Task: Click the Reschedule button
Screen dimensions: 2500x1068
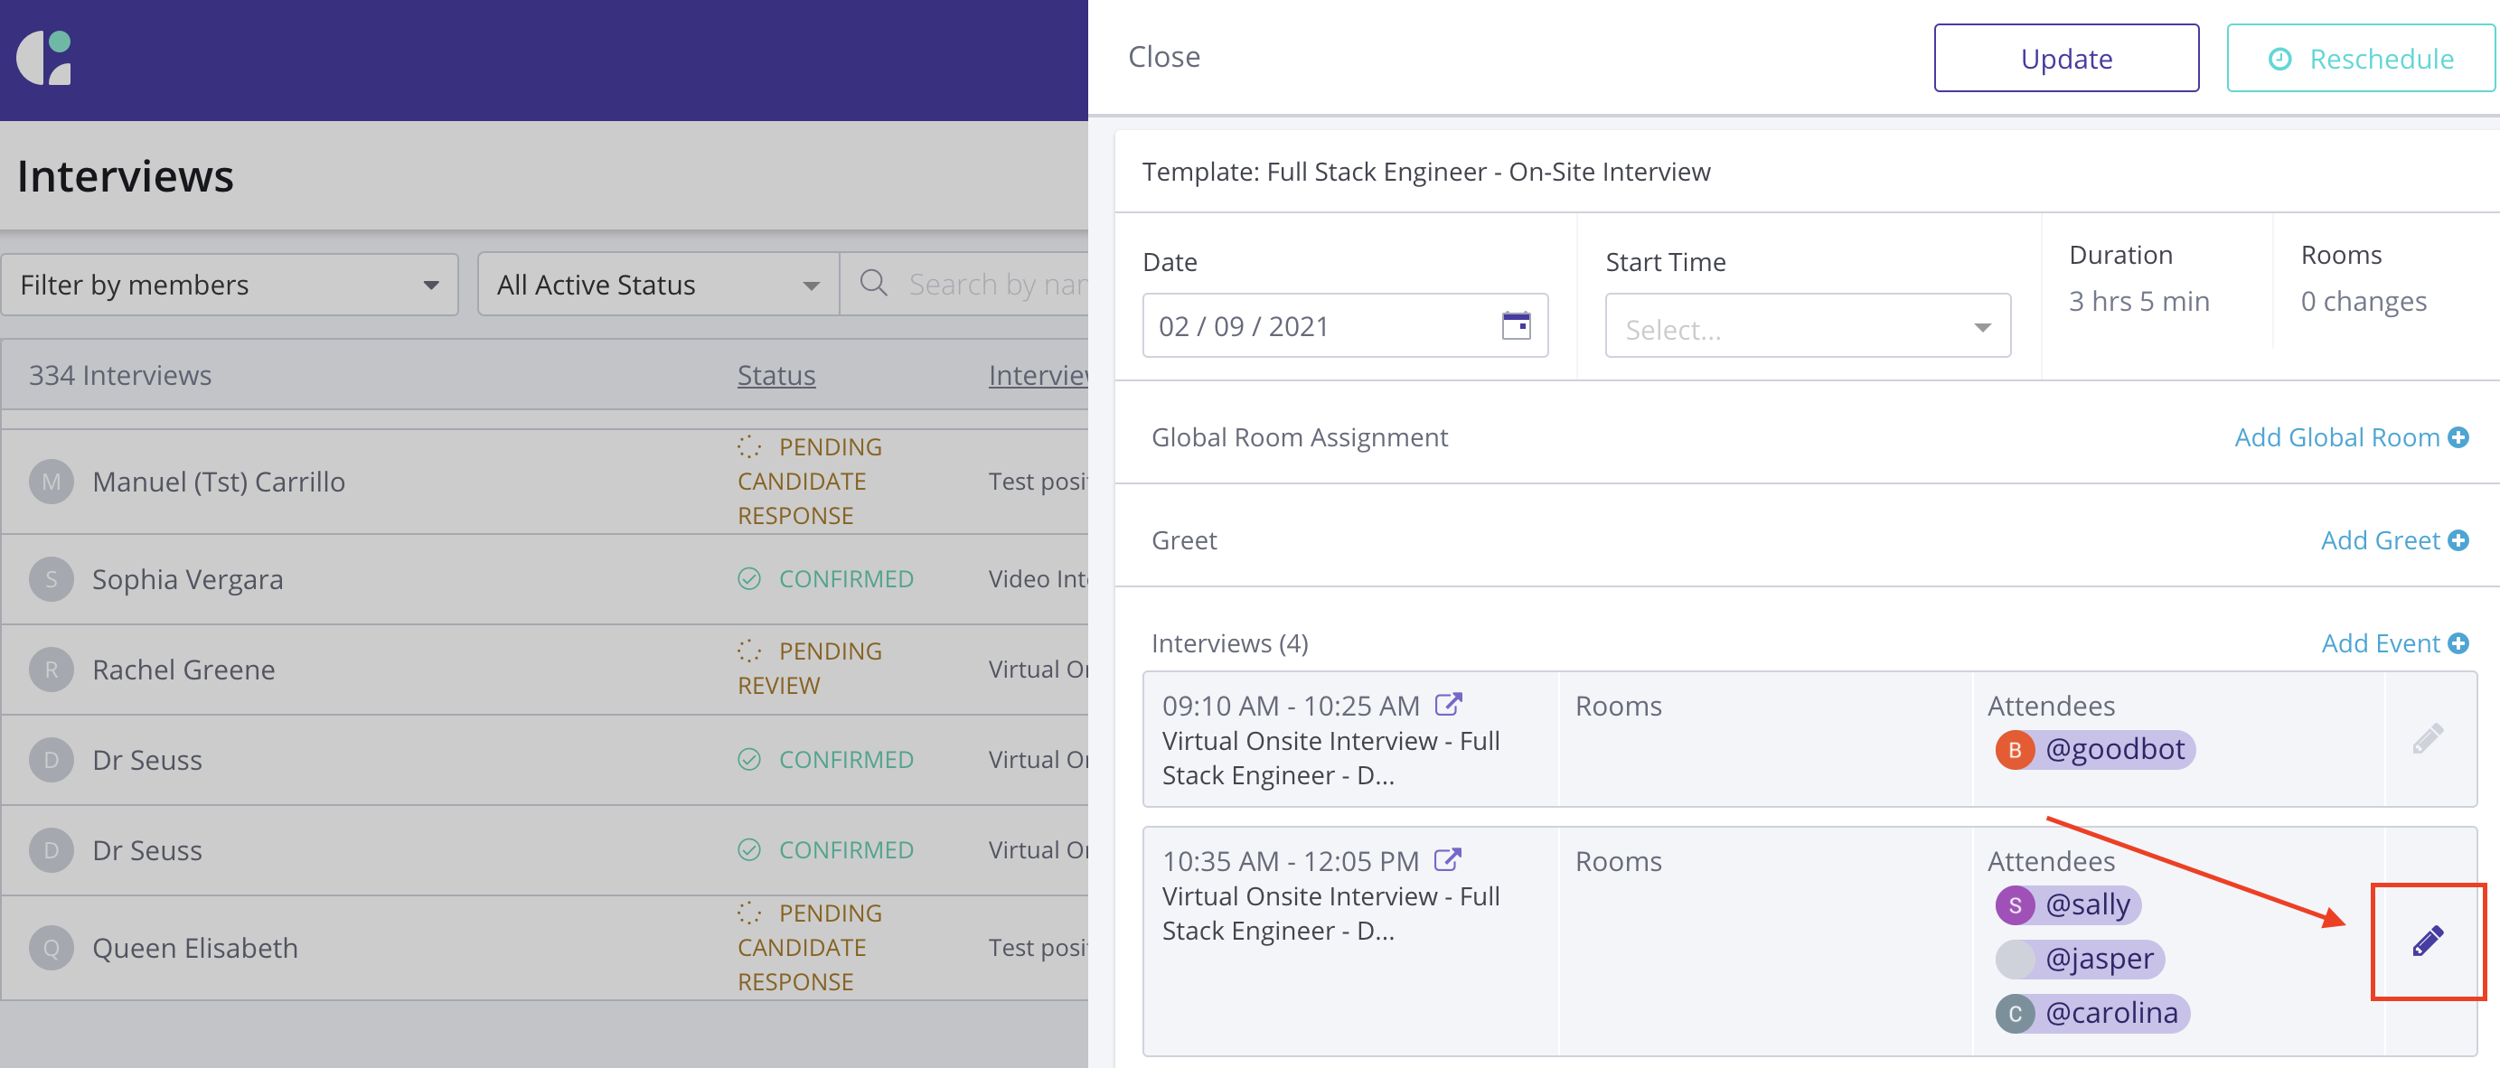Action: point(2360,59)
